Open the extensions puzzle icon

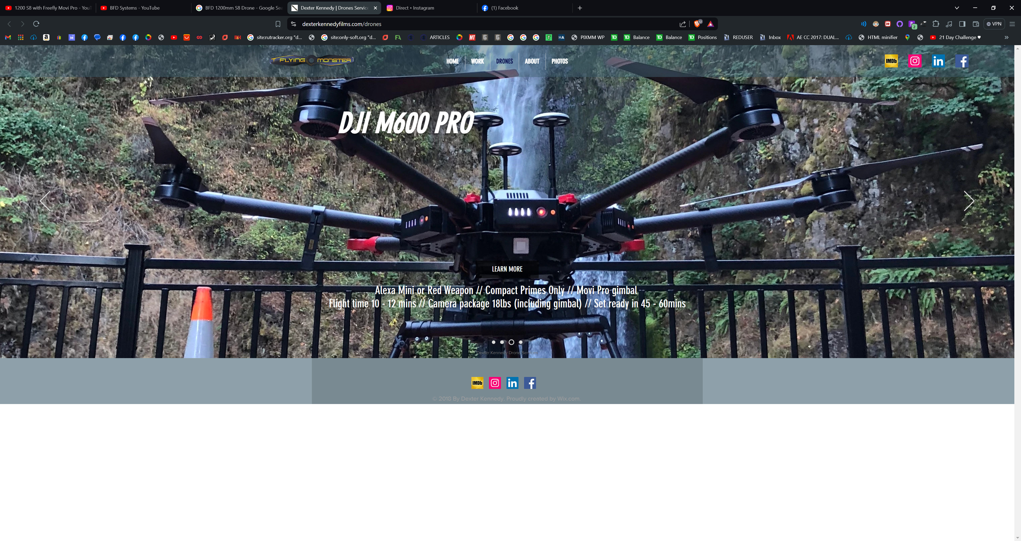click(x=936, y=24)
